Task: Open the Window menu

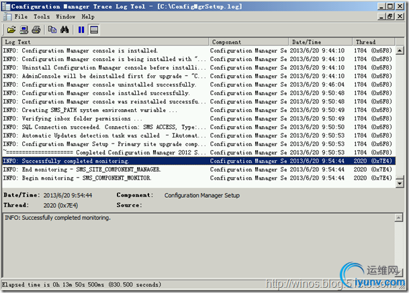Action: (65, 17)
